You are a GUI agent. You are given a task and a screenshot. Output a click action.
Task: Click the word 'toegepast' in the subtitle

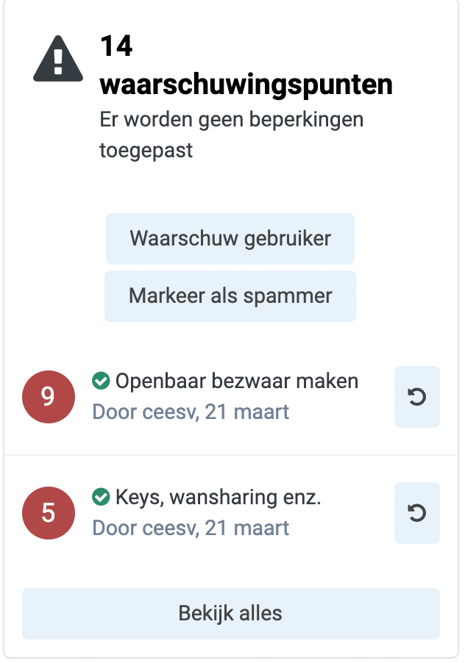(146, 151)
